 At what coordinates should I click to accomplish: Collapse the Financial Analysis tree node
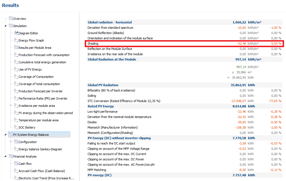pos(6,156)
